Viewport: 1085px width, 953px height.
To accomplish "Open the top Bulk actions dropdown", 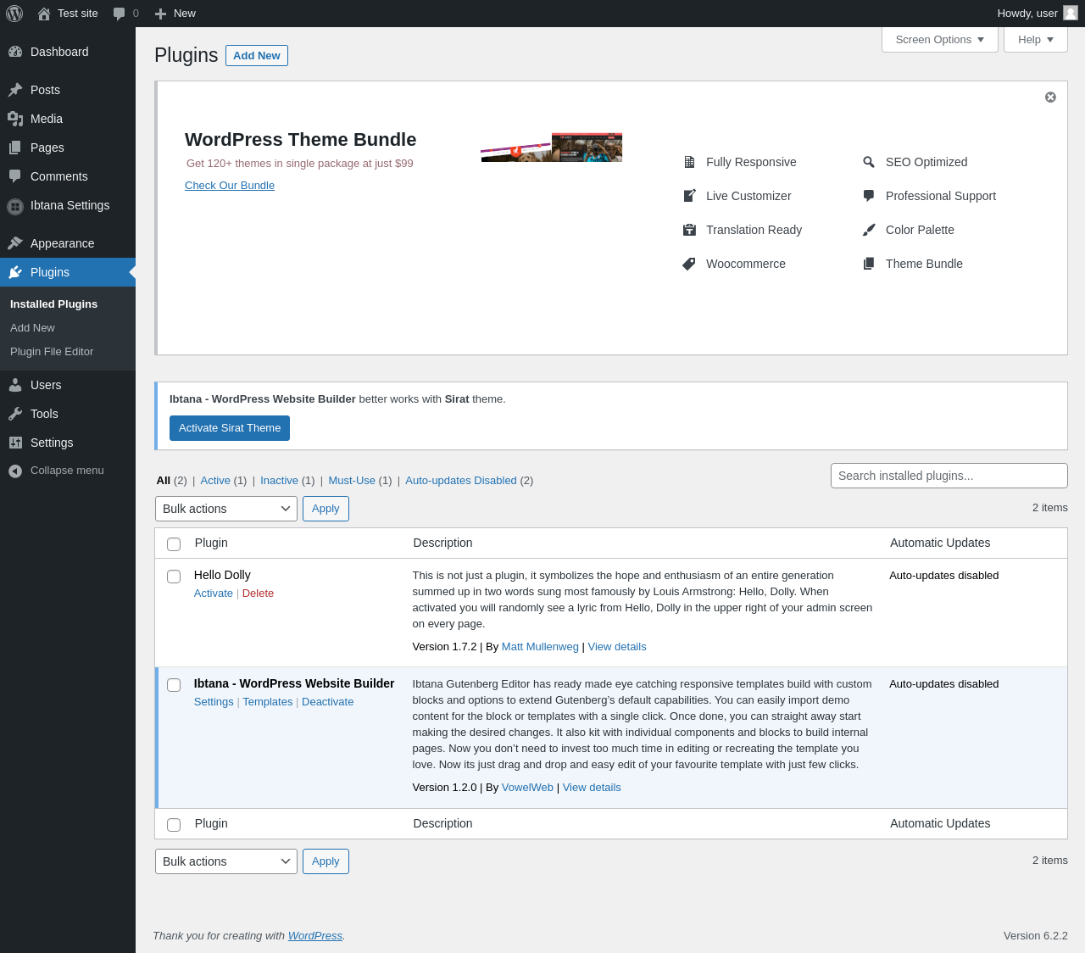I will (226, 509).
